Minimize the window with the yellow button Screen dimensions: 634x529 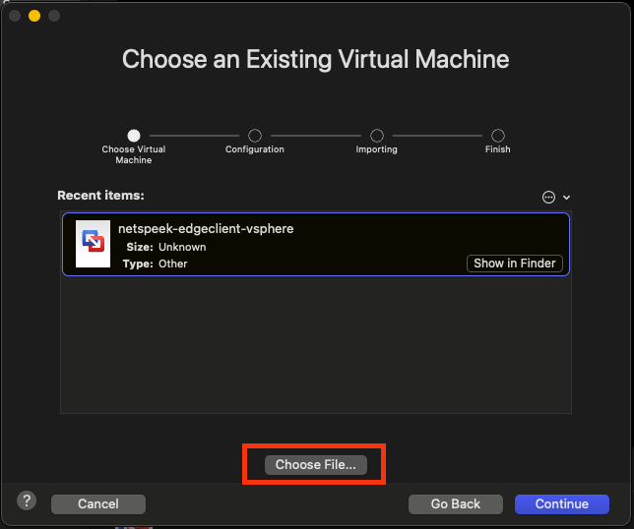click(34, 16)
